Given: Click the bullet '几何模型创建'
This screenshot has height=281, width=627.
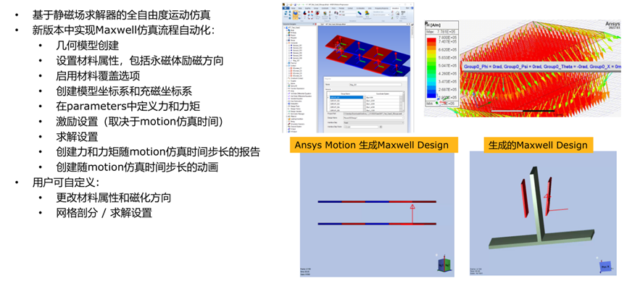Looking at the screenshot, I should 87,46.
